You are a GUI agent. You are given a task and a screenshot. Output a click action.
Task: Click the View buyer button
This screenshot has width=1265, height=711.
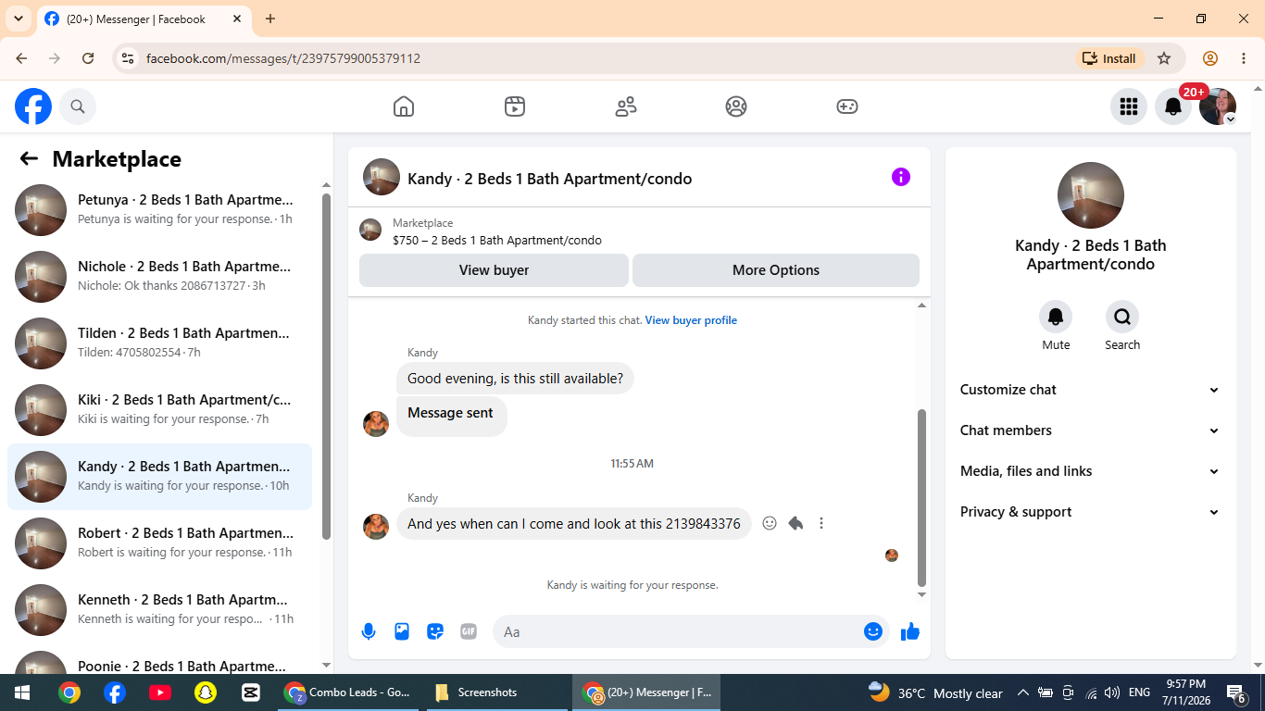[x=494, y=270]
